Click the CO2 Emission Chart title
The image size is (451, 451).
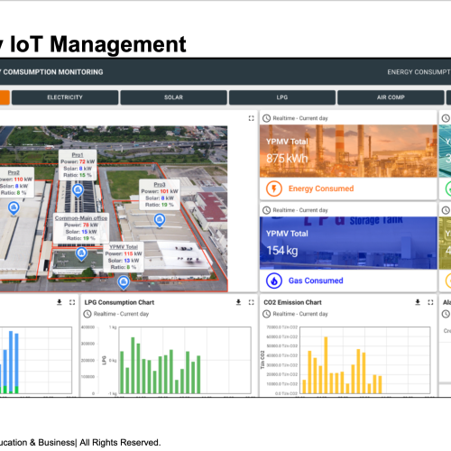[x=292, y=302]
